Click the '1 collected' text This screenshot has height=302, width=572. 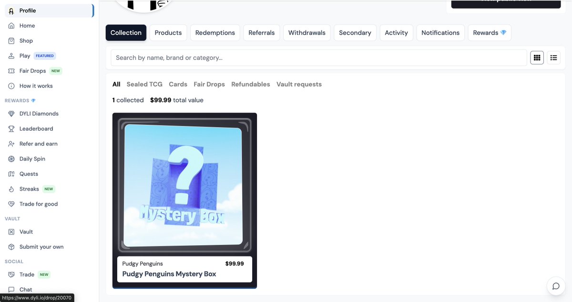coord(128,100)
